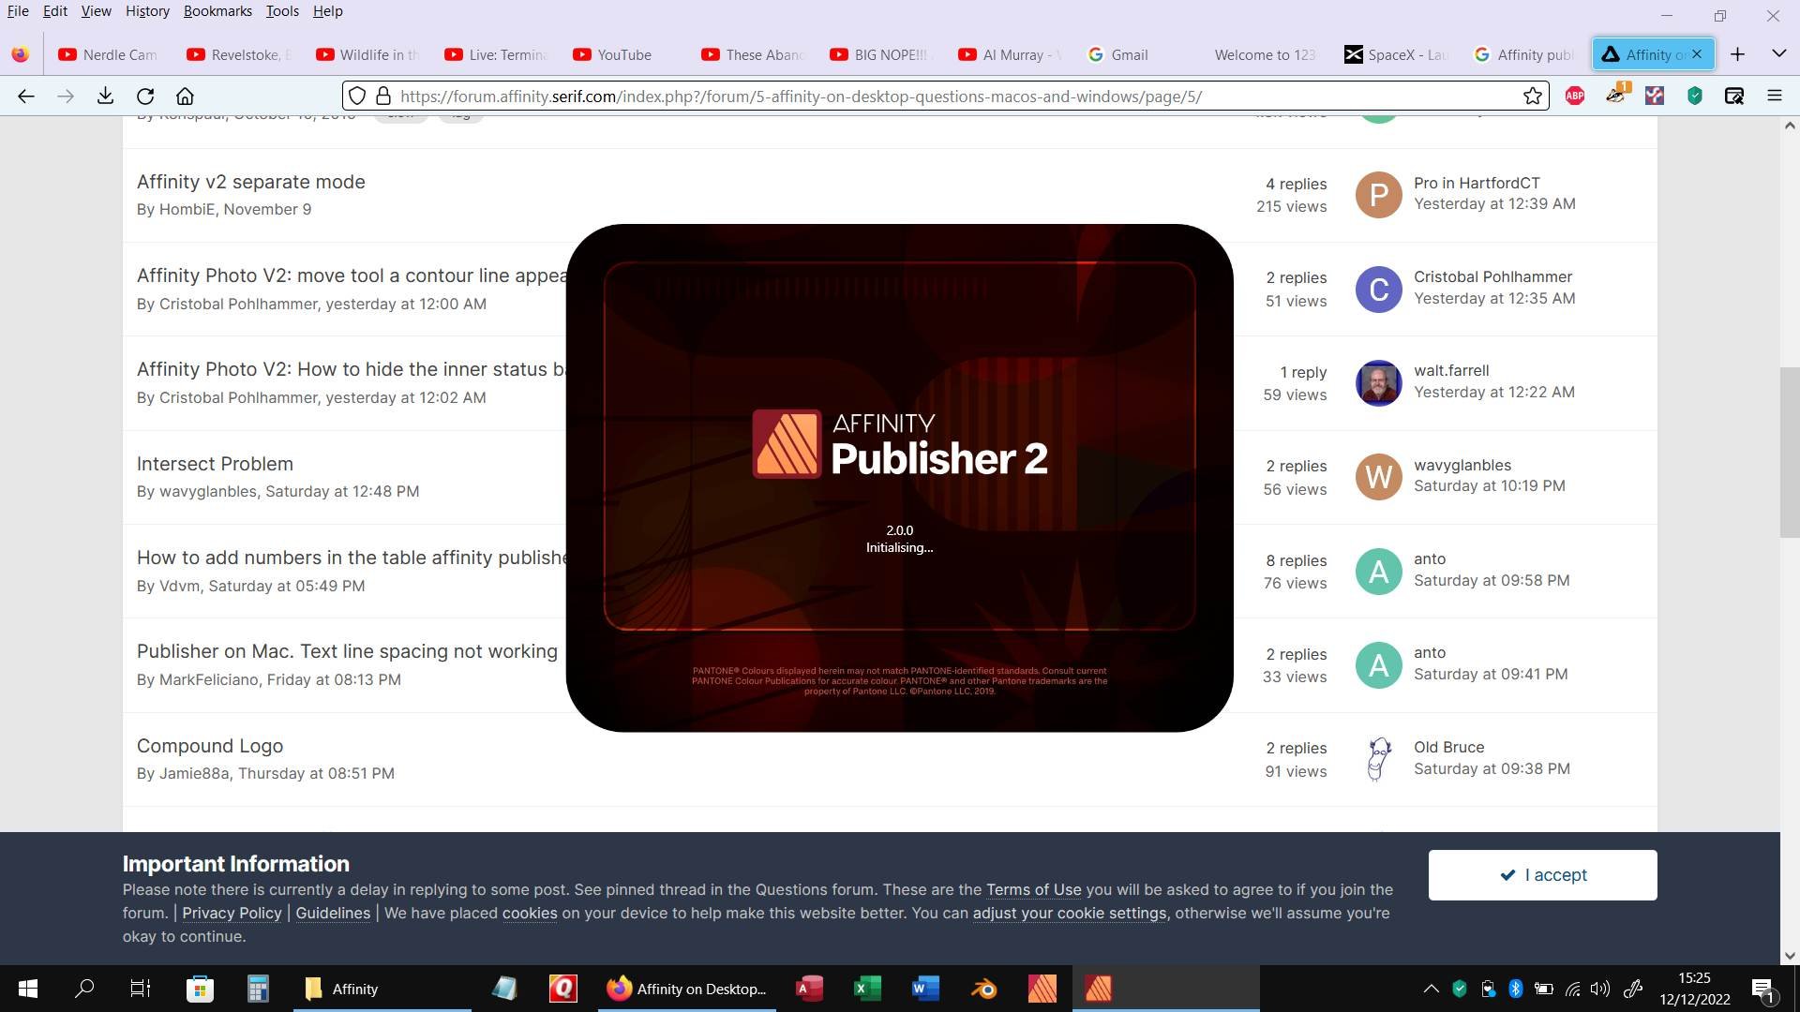This screenshot has height=1012, width=1800.
Task: Open the Tools menu
Action: 282,11
